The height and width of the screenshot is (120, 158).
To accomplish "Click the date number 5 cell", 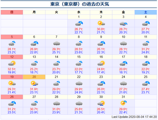I will pos(12,37).
